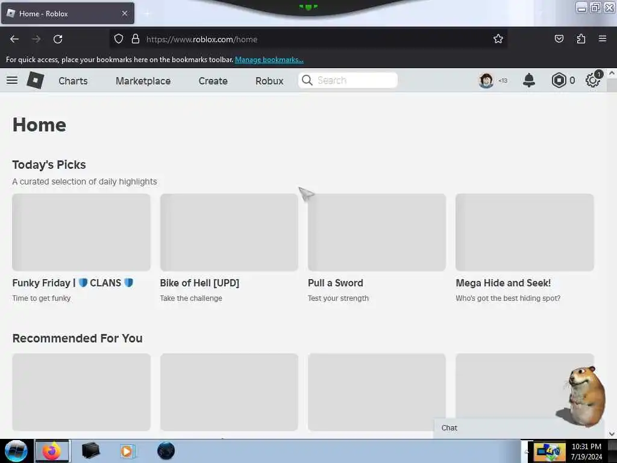
Task: Open the Mega Hide and Seek thumbnail
Action: click(525, 232)
